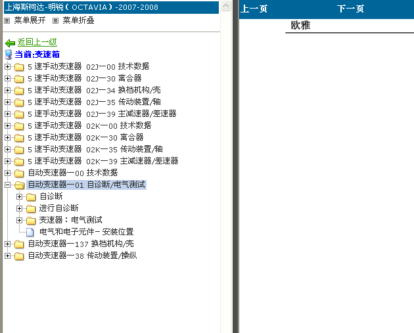Expand 02K一00 技术数据 node
The height and width of the screenshot is (333, 414).
point(8,125)
